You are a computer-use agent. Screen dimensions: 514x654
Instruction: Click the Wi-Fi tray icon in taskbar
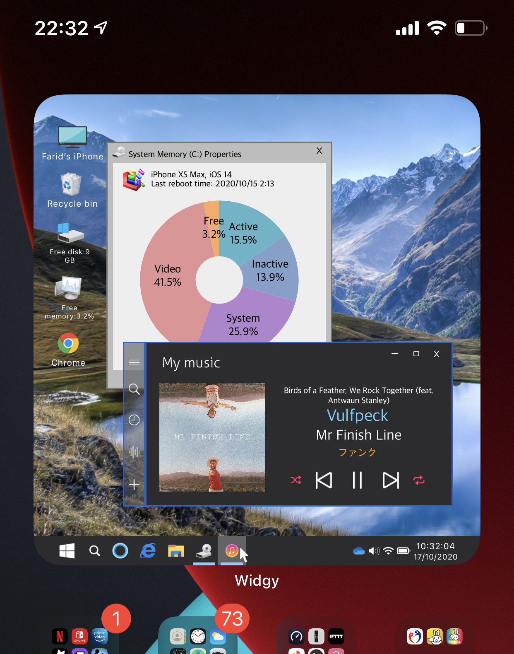pos(388,551)
